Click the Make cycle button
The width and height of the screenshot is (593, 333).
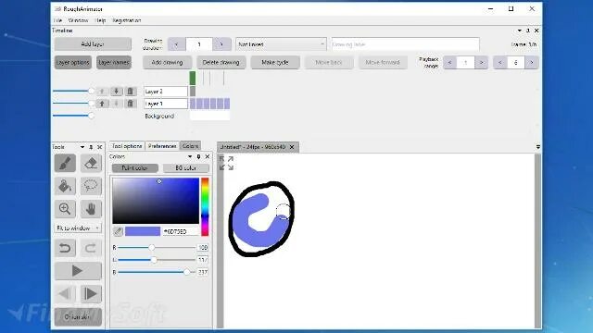pos(275,62)
